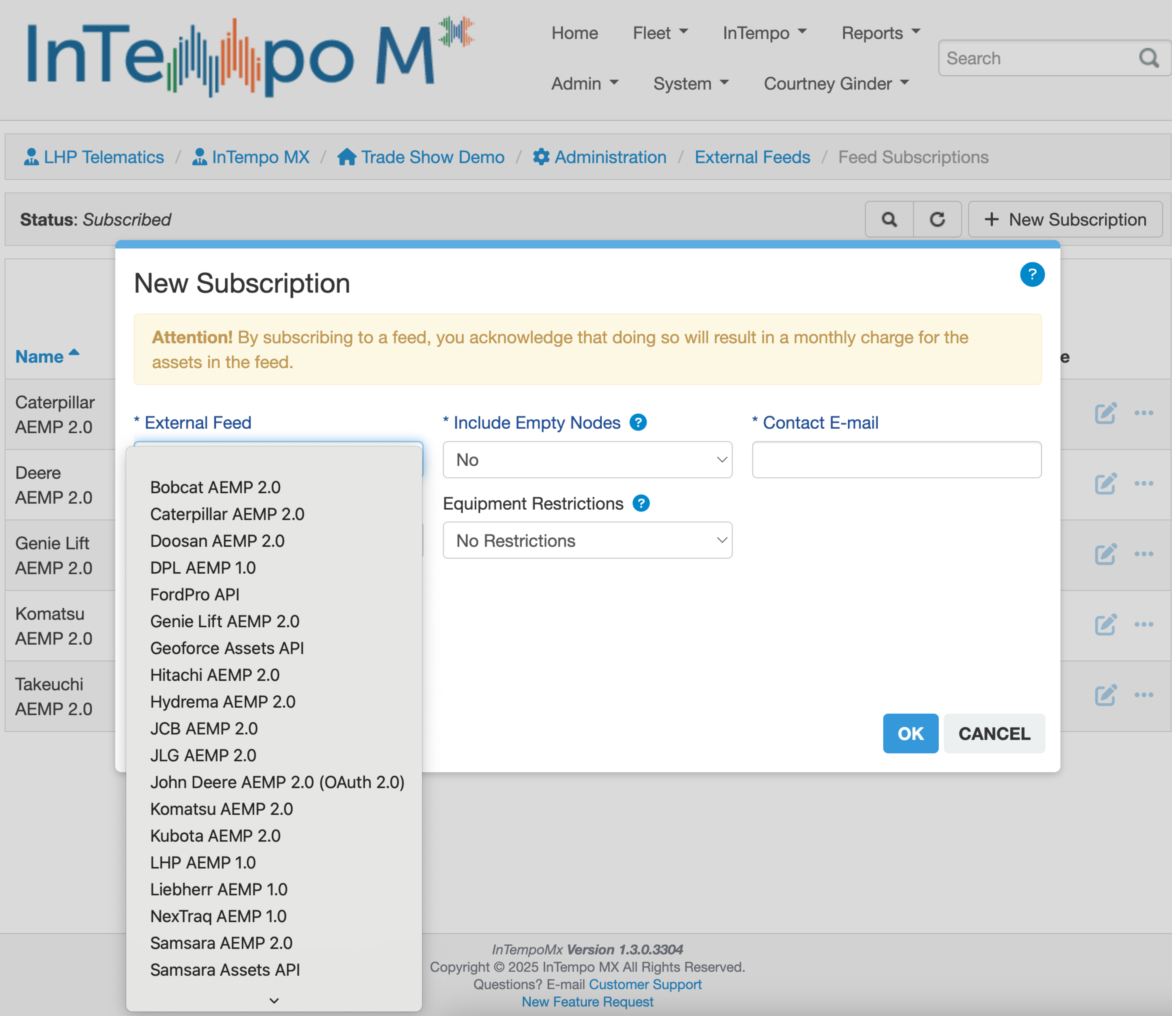Edit the Takeuchi AEMP 2.0 subscription
Viewport: 1172px width, 1016px height.
point(1104,695)
